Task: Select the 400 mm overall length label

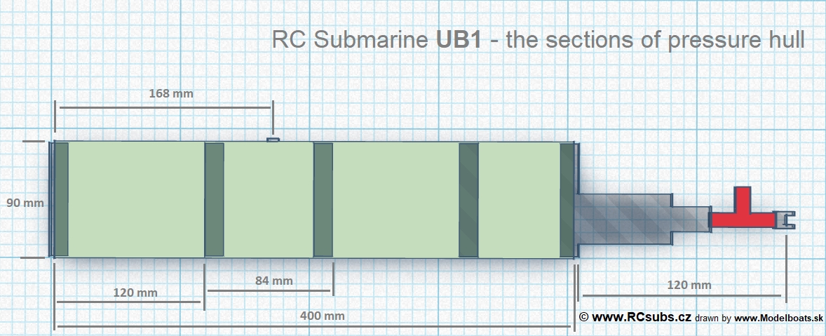Action: [322, 316]
